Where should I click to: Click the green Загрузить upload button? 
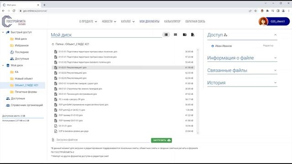[x=161, y=140]
